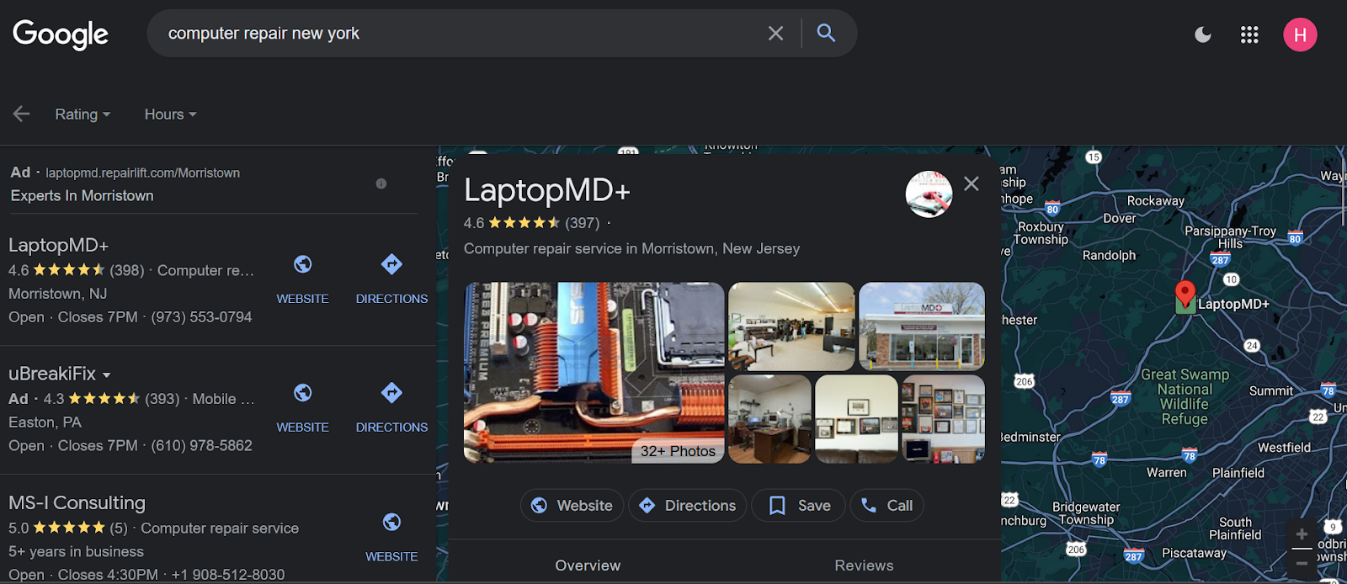Open Experts In Morristown ad link
The width and height of the screenshot is (1347, 584).
(x=82, y=195)
